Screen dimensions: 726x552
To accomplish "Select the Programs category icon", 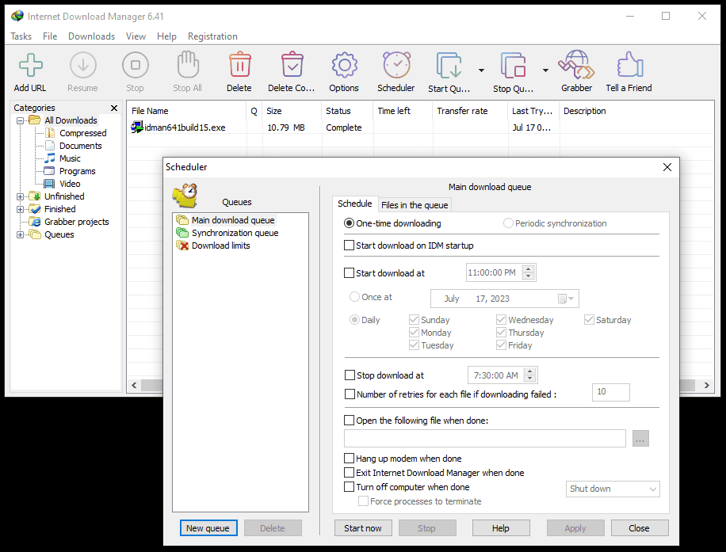I will pos(49,171).
